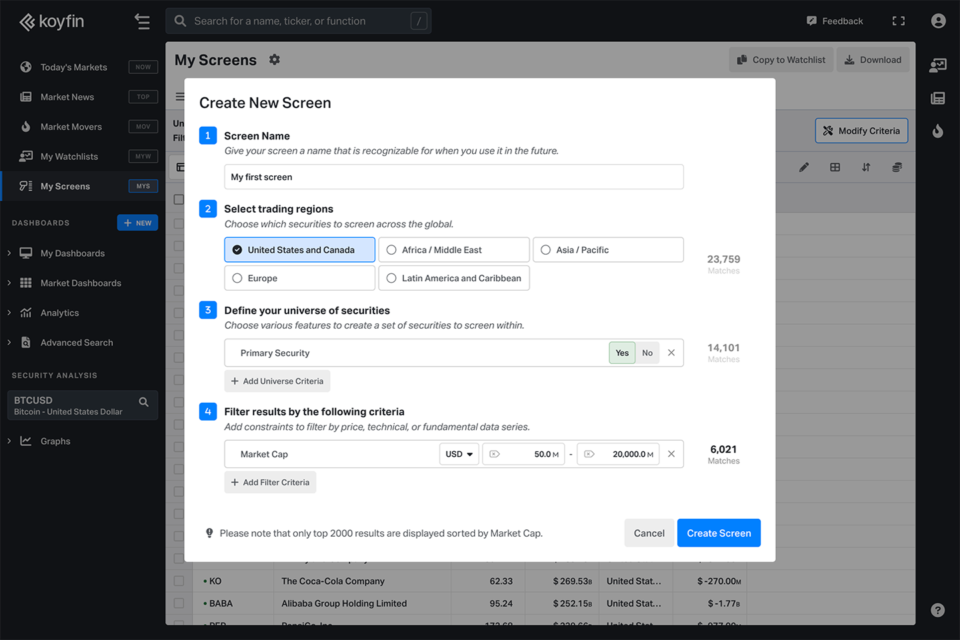
Task: Expand the Analytics section
Action: (60, 312)
